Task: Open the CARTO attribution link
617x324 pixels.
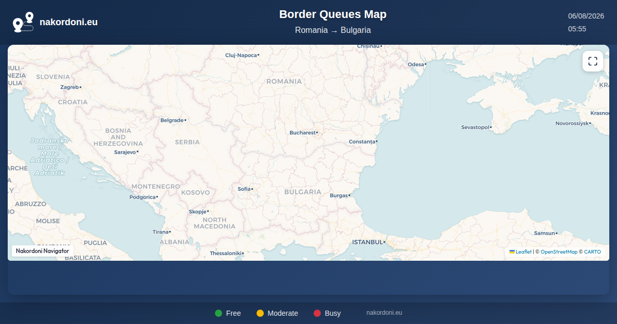Action: [592, 252]
